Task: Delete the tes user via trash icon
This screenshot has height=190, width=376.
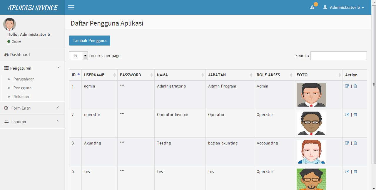Action: pyautogui.click(x=355, y=171)
